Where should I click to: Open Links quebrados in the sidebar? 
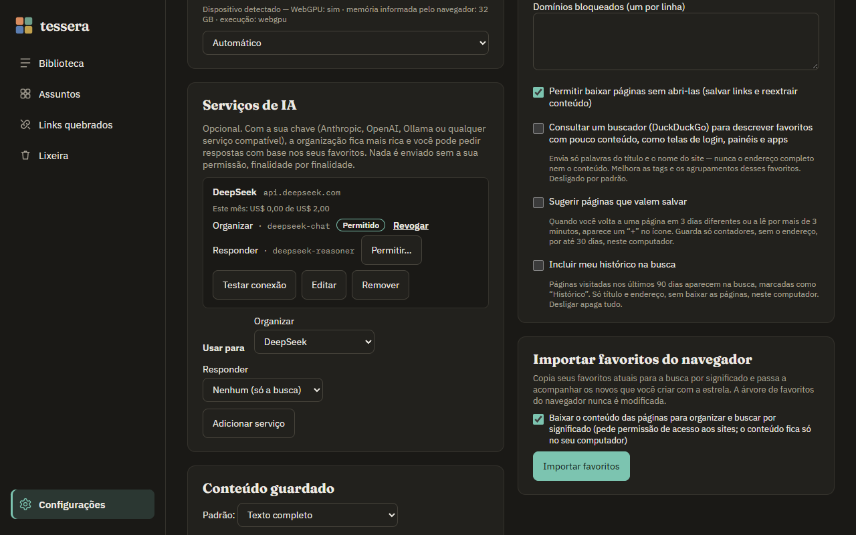82,125
